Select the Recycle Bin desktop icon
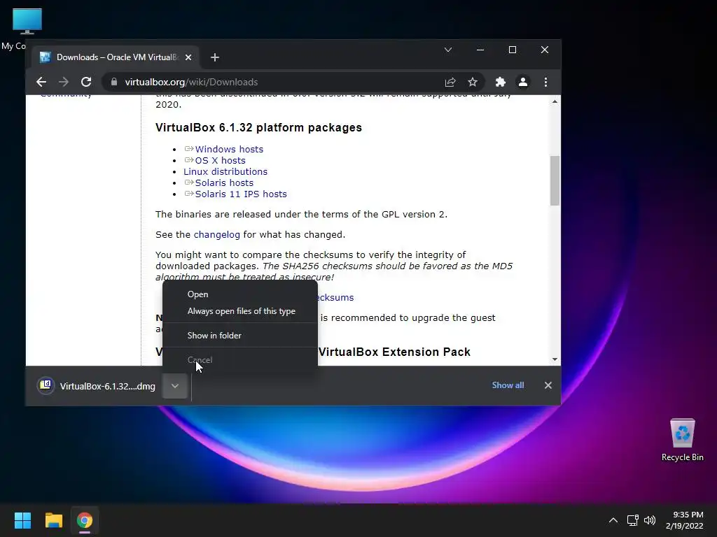 682,441
